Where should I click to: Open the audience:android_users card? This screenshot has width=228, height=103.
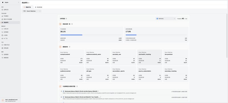pos(97,57)
